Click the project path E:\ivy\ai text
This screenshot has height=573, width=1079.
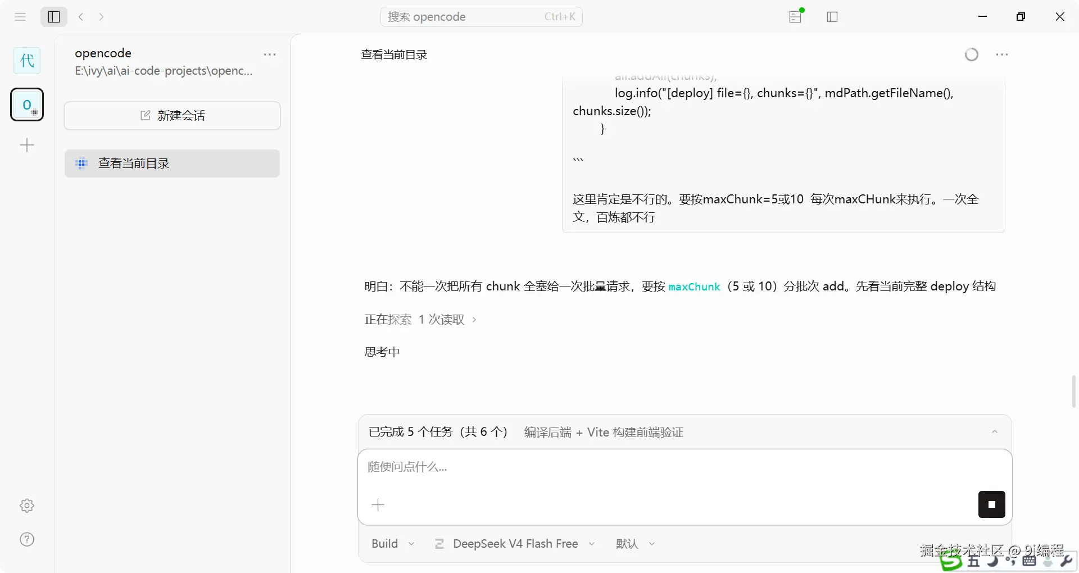point(164,71)
